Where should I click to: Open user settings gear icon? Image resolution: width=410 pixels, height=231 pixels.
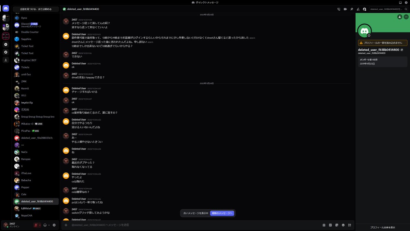54,225
